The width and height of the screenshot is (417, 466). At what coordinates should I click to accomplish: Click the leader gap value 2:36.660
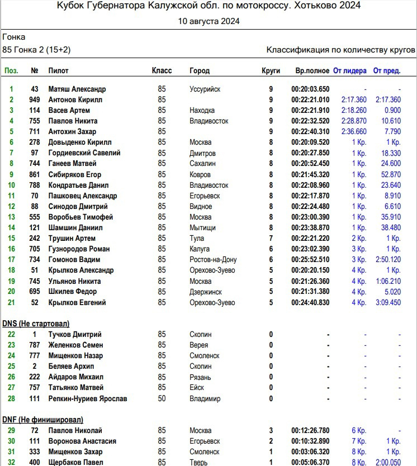point(354,131)
